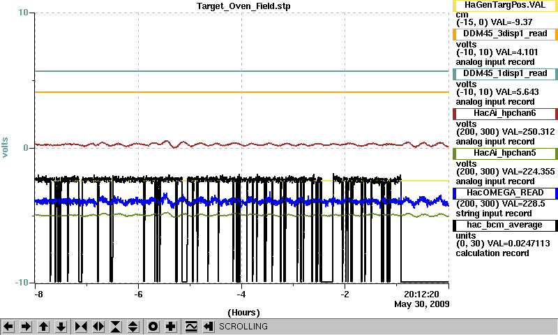Click the -2 x-axis tick label
558x335 pixels.
pos(345,295)
